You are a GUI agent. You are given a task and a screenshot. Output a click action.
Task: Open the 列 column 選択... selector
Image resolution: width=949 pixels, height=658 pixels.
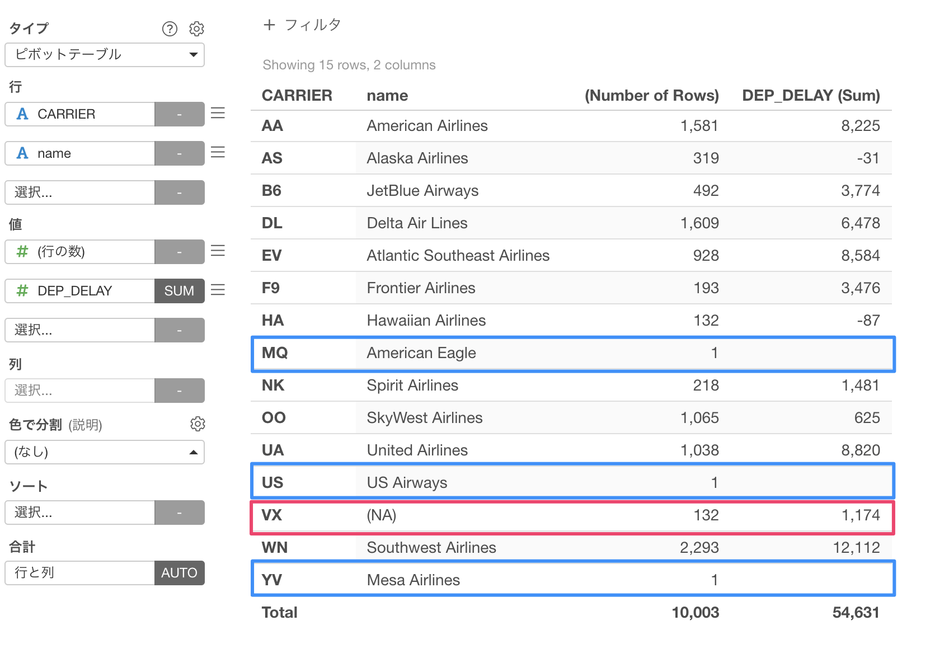click(x=80, y=391)
